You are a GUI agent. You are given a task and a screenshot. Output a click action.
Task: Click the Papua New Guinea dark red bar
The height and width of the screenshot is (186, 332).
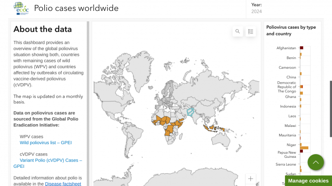(301, 151)
